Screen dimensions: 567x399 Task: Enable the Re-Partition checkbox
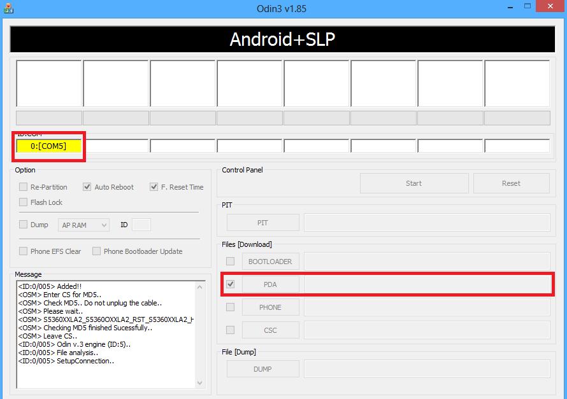coord(23,187)
